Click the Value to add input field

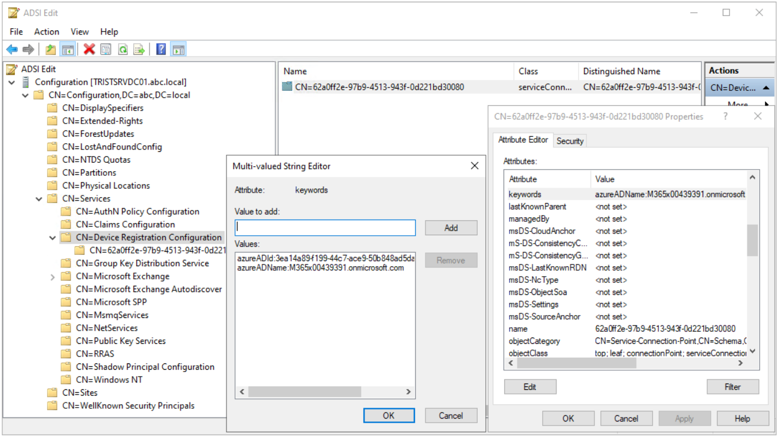[x=325, y=228]
